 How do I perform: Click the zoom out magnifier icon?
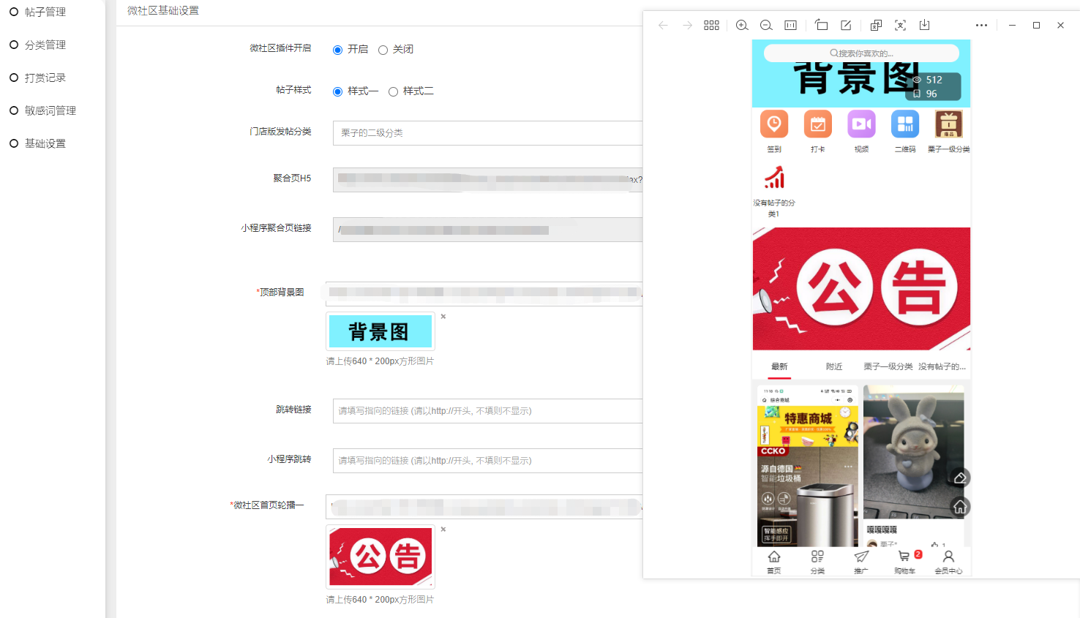click(x=766, y=26)
